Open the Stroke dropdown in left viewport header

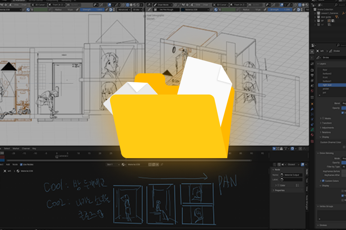137,10
